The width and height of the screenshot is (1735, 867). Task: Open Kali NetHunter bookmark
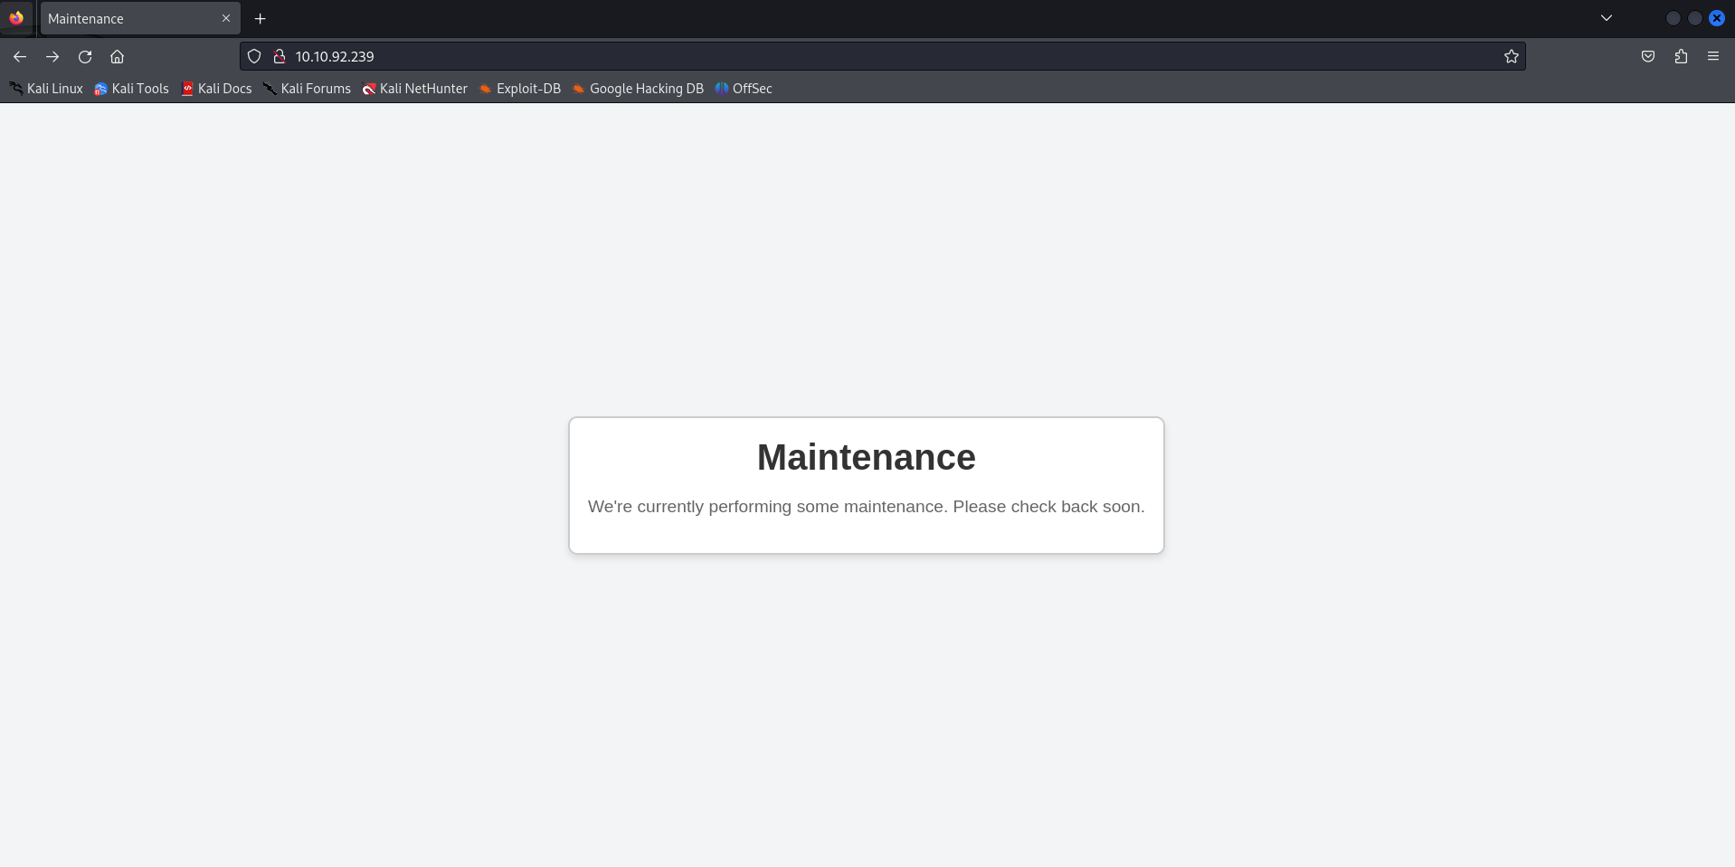point(415,89)
